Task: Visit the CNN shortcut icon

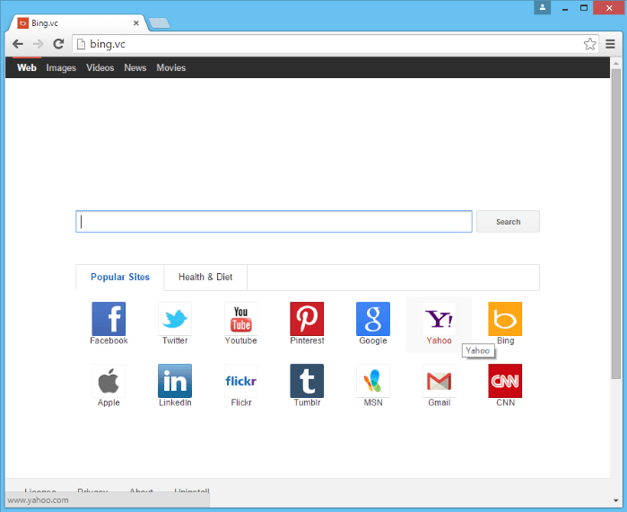Action: pyautogui.click(x=505, y=381)
